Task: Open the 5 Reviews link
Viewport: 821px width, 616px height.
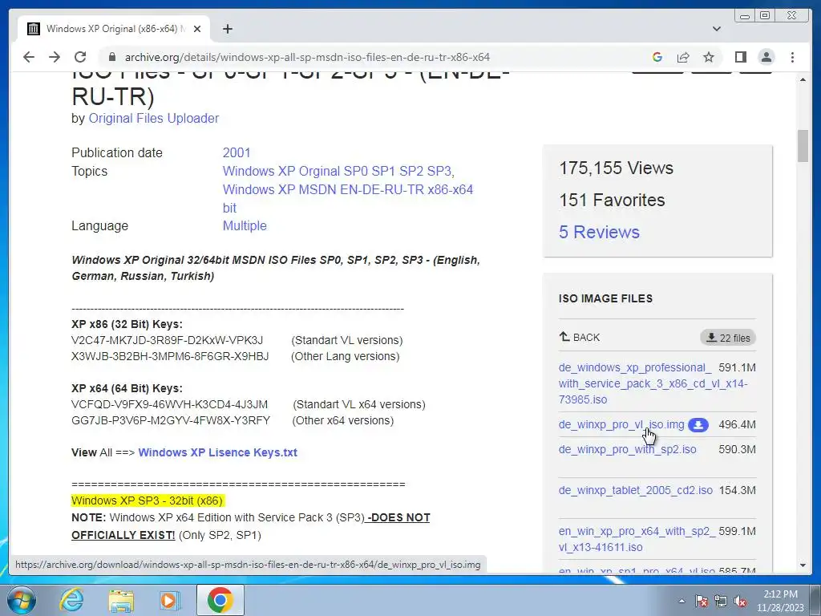Action: click(x=599, y=232)
